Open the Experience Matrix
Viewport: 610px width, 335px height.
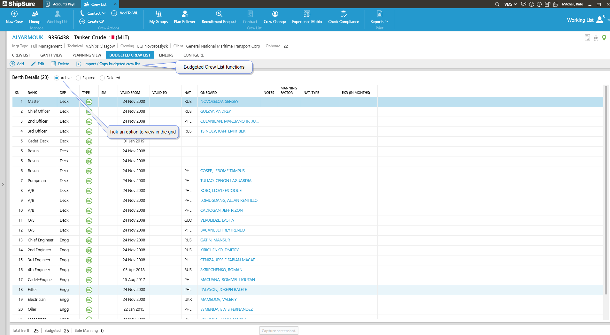tap(307, 14)
